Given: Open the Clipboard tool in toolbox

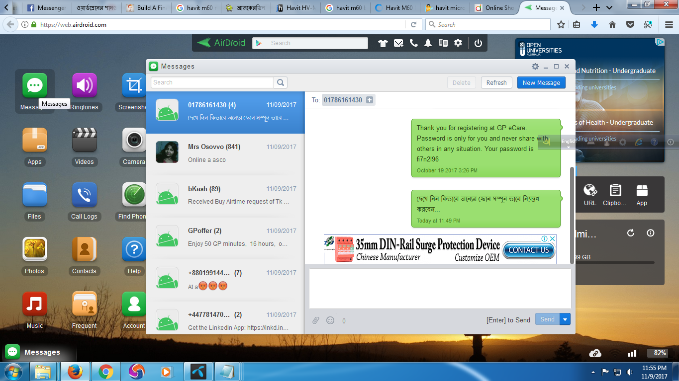Looking at the screenshot, I should 615,194.
